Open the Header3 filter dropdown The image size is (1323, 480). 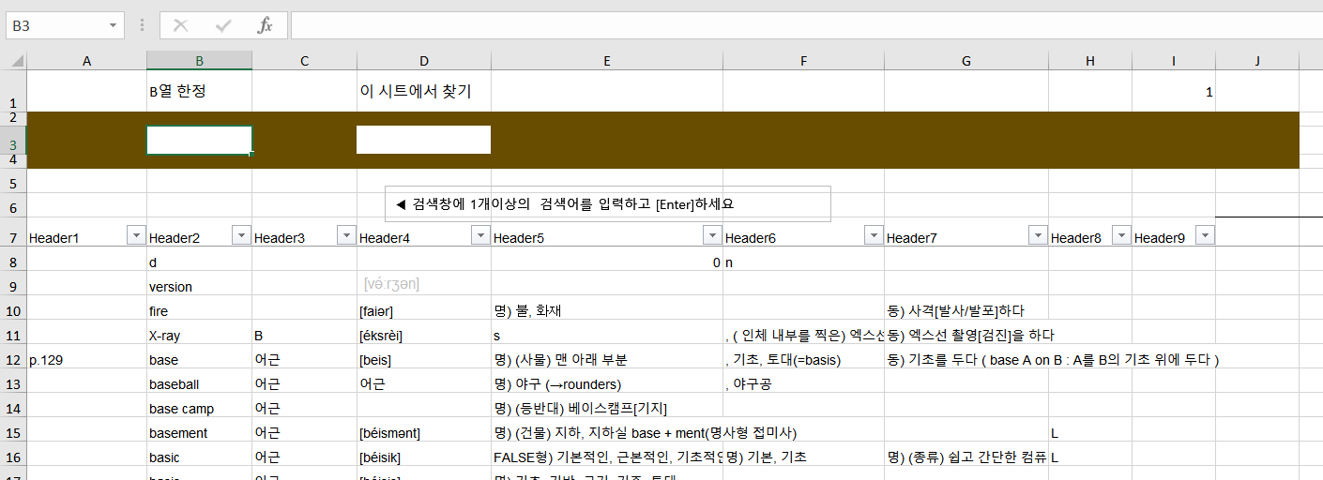(346, 235)
